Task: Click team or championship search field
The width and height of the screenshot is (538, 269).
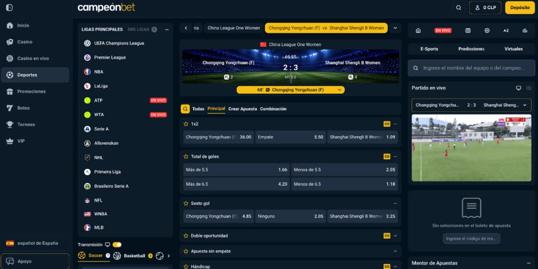Action: [x=471, y=68]
